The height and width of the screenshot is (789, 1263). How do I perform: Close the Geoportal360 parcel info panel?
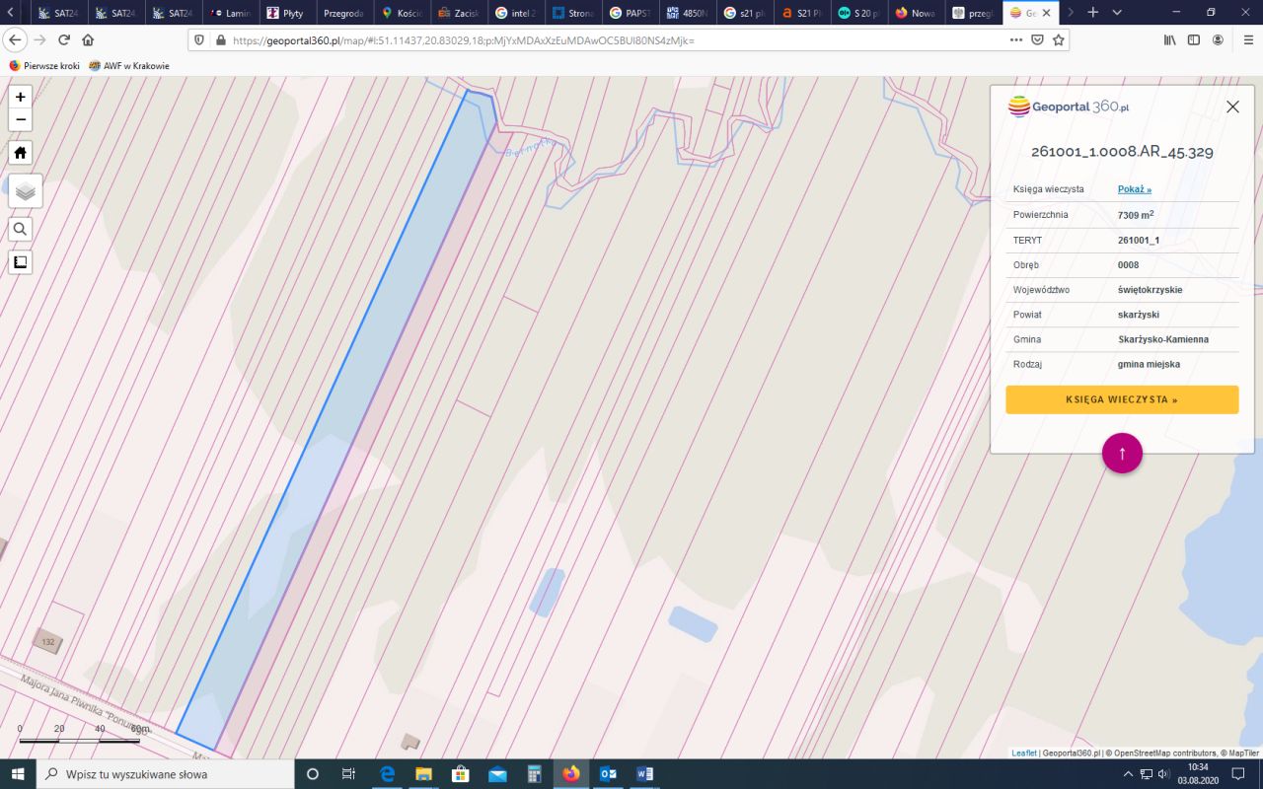pyautogui.click(x=1232, y=107)
